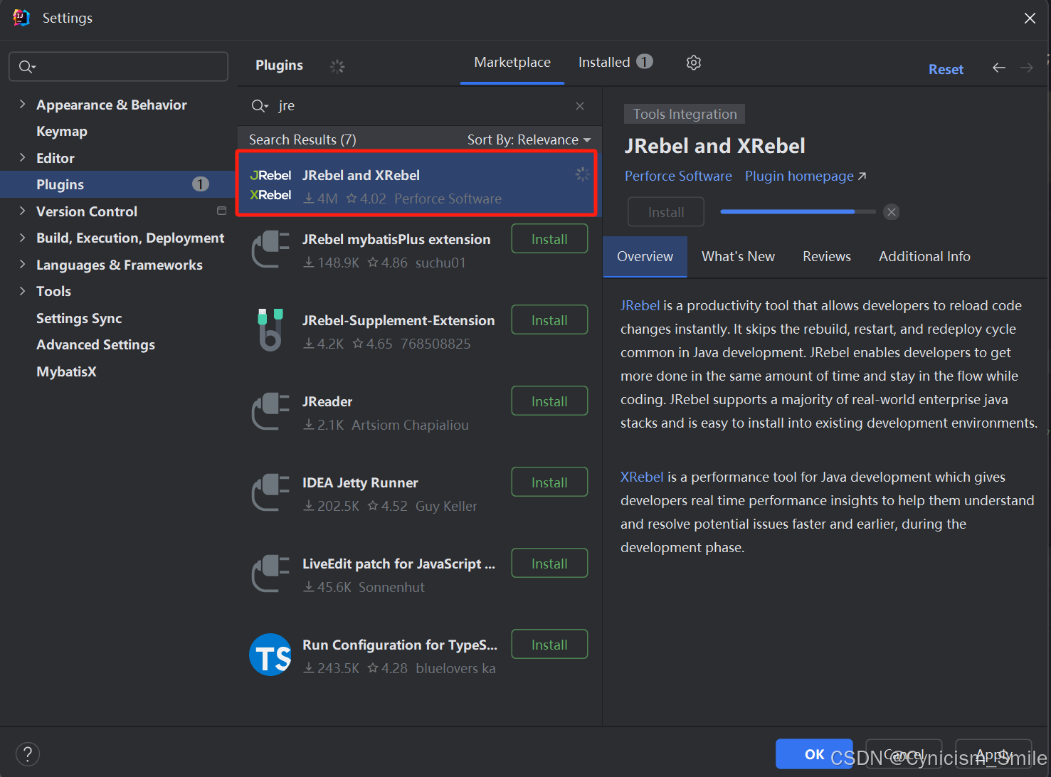Screen dimensions: 1051x777
Task: Click the update count badge on Plugins item
Action: [x=201, y=184]
